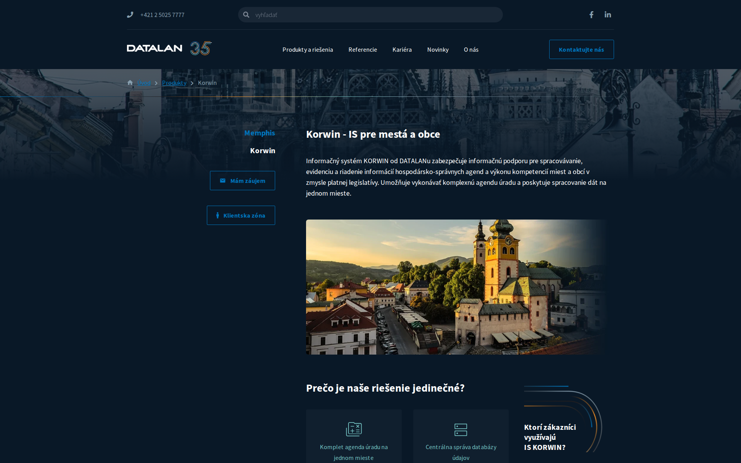
Task: Click the Mám záujem button
Action: coord(242,180)
